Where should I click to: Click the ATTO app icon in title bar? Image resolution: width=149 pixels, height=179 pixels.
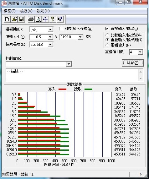pos(4,3)
